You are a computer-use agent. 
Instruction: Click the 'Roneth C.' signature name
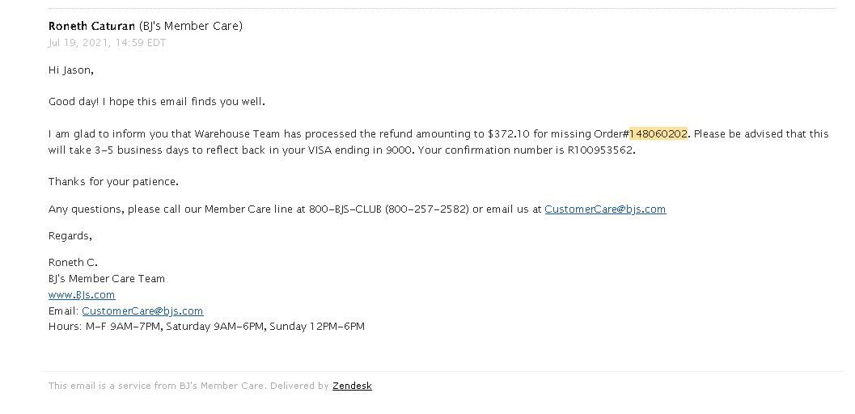click(x=73, y=263)
